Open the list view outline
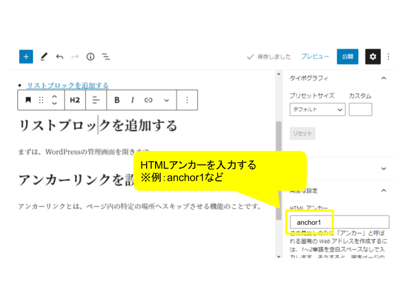Screen dimensions: 403x302 click(x=106, y=56)
